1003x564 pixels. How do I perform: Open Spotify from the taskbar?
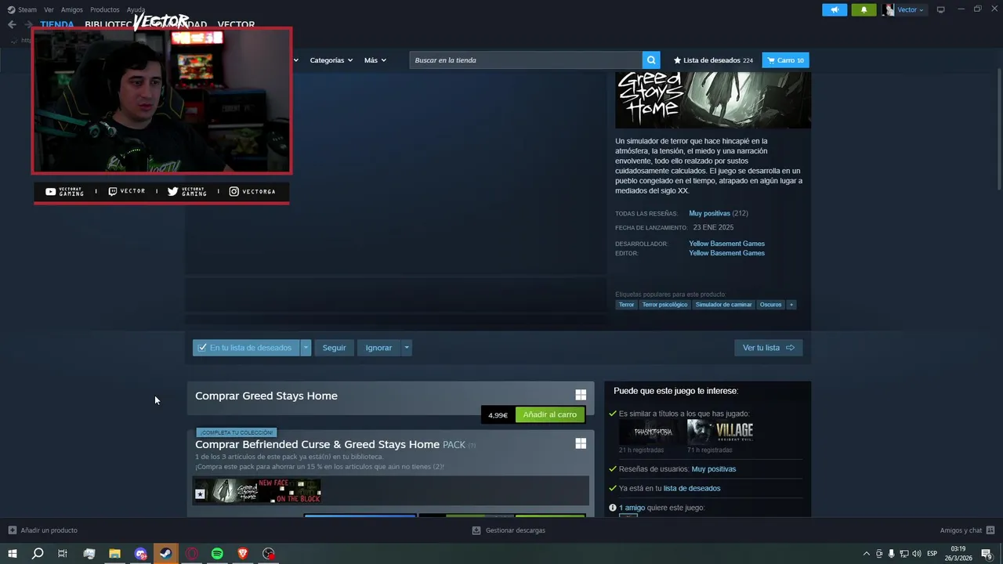(x=217, y=554)
